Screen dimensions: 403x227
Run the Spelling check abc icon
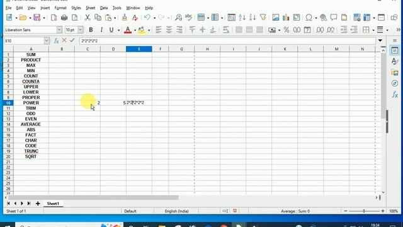(x=189, y=18)
